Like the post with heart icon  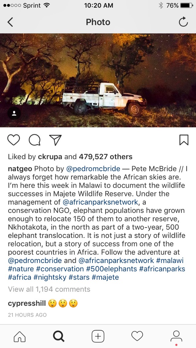tap(13, 140)
